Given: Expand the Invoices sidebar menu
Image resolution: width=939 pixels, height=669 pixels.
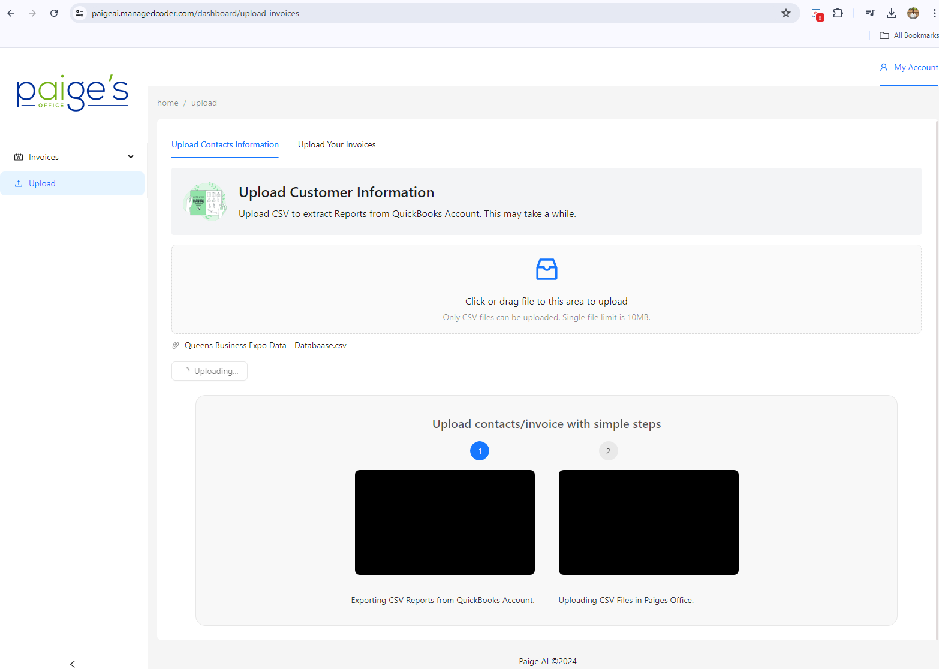Looking at the screenshot, I should (x=73, y=157).
